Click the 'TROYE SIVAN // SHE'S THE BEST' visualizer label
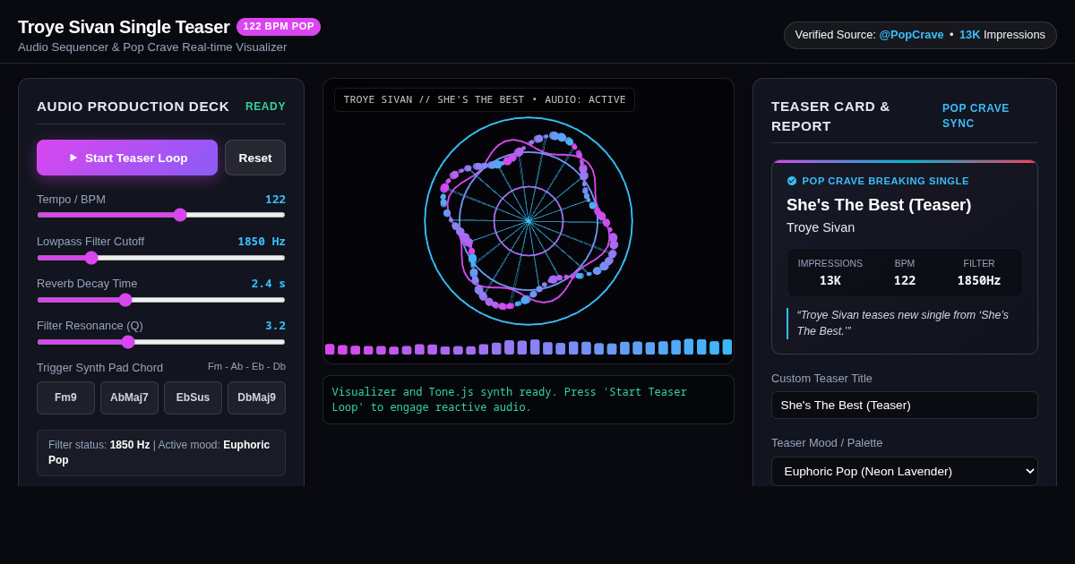 485,99
